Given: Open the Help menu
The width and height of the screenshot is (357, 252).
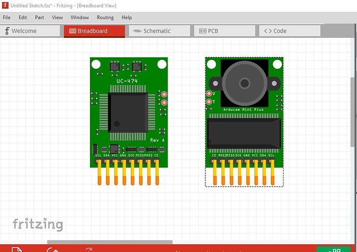Looking at the screenshot, I should [127, 18].
